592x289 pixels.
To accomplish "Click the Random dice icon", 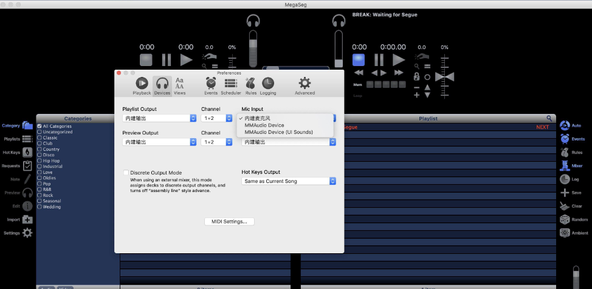I will (x=565, y=219).
